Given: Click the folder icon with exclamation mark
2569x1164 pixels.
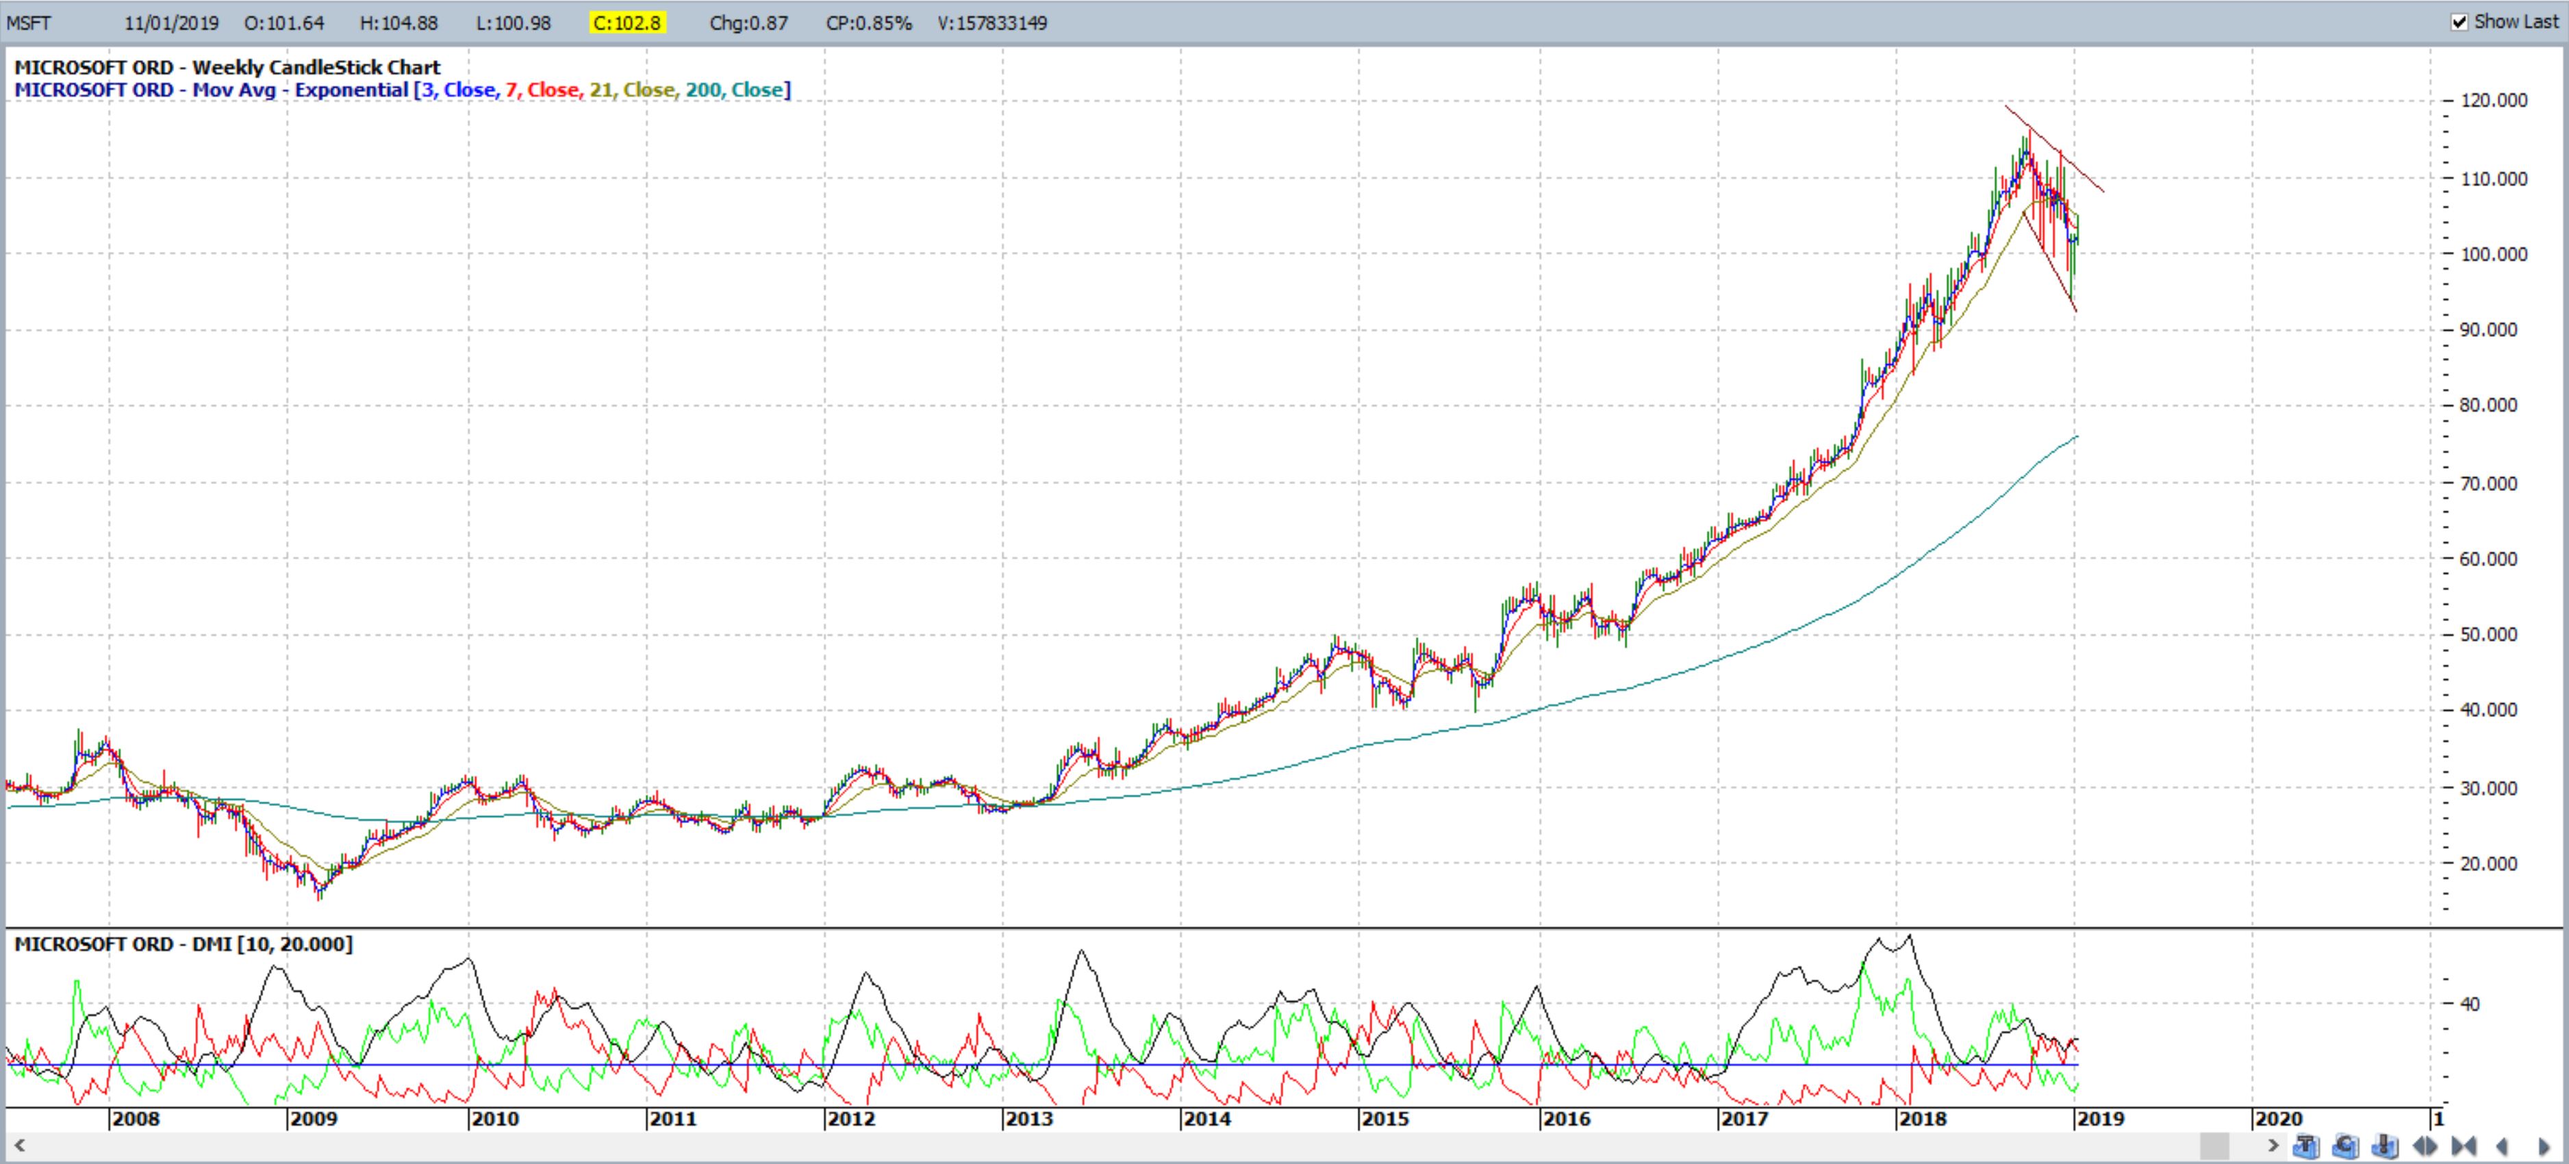Looking at the screenshot, I should pos(2385,1146).
